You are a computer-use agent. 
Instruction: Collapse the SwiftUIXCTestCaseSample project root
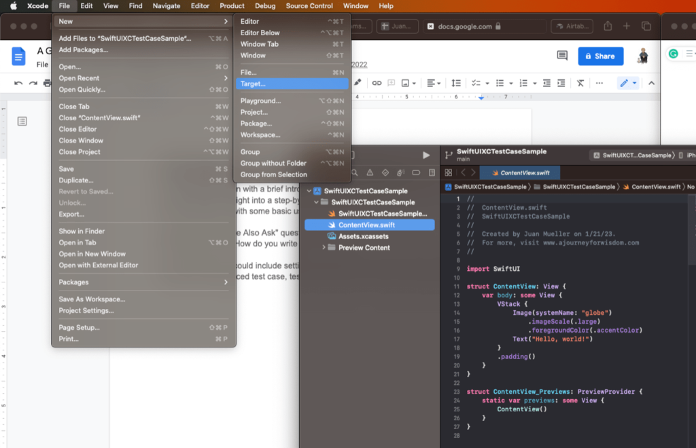point(309,191)
